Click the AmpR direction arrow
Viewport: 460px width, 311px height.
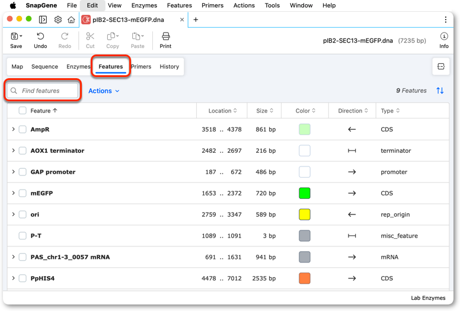click(x=352, y=129)
